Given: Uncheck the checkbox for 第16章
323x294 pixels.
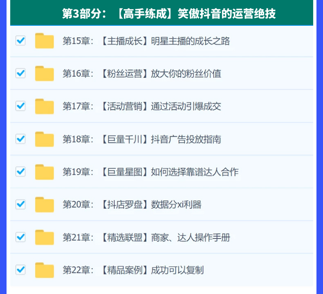Looking at the screenshot, I should pyautogui.click(x=20, y=73).
